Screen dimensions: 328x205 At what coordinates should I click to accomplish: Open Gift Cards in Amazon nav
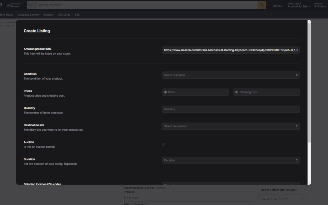click(64, 15)
